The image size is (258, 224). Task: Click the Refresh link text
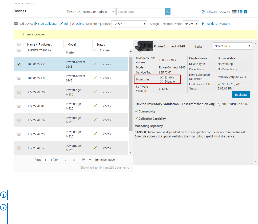coord(212,12)
